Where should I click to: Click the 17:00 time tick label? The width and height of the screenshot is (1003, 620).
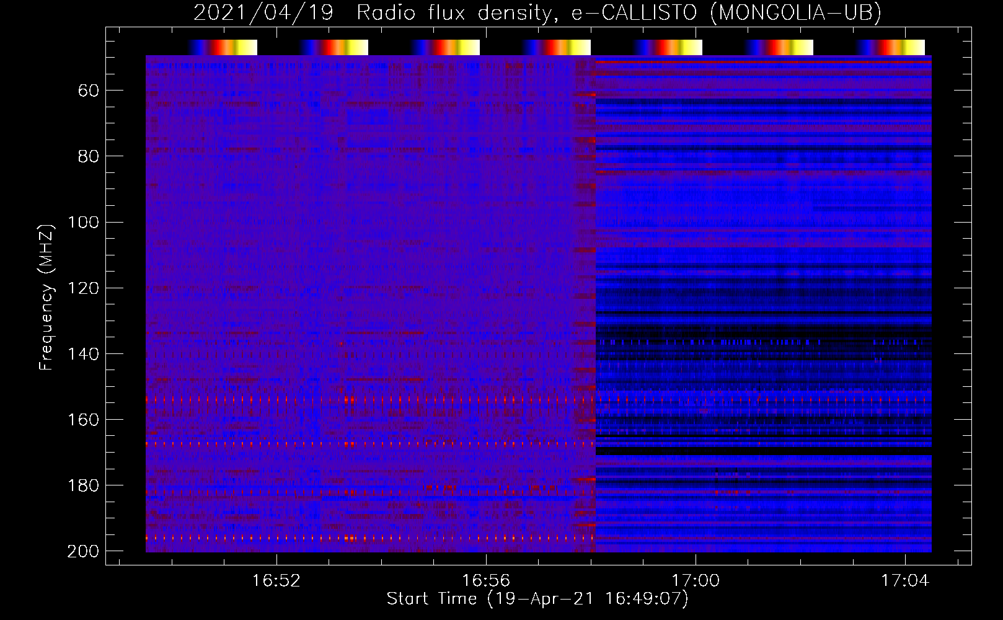coord(696,580)
